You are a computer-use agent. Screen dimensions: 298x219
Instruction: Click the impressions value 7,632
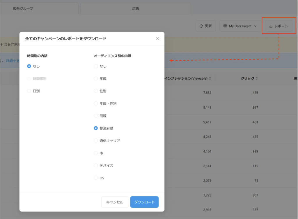pos(207,93)
